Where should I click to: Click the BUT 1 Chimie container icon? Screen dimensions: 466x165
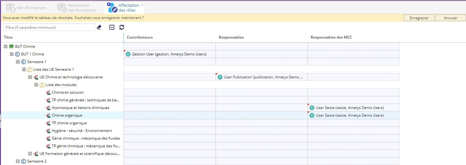(17, 54)
